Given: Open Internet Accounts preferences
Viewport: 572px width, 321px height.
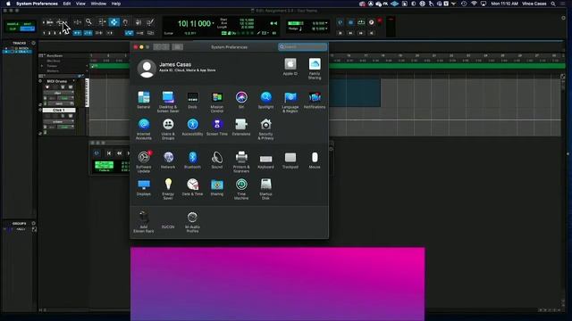Looking at the screenshot, I should [x=143, y=128].
